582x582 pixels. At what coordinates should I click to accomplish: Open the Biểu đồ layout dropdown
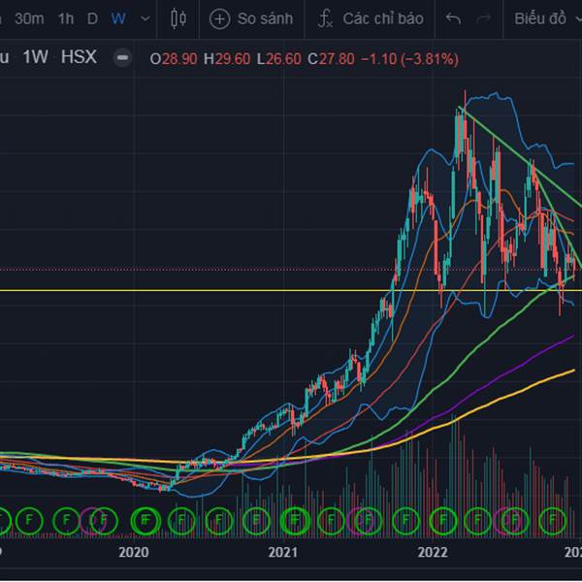tap(547, 18)
